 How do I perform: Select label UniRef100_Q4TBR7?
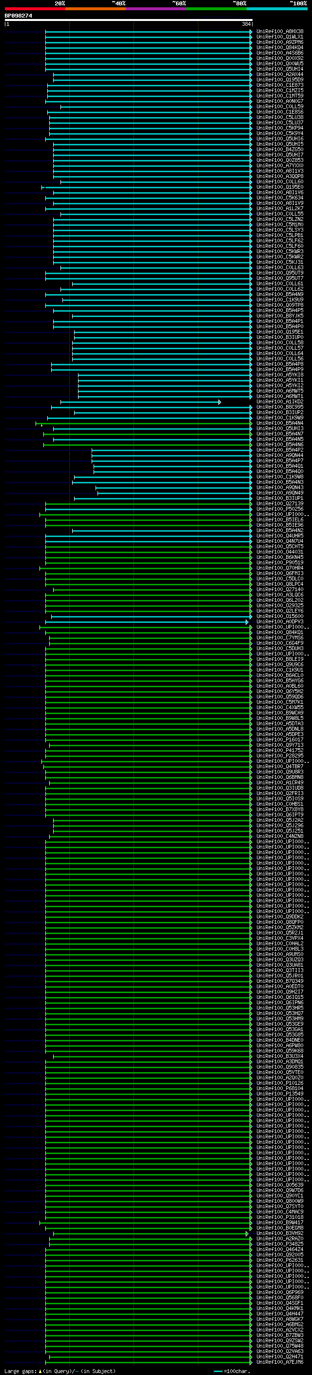click(x=279, y=766)
